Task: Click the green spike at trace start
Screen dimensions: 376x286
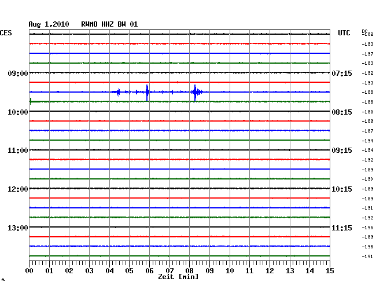Action: pyautogui.click(x=31, y=101)
